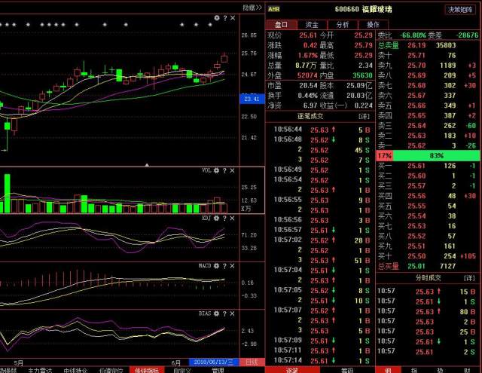482x373 pixels.
Task: Click the 委比 value -66.80%
Action: coord(413,35)
